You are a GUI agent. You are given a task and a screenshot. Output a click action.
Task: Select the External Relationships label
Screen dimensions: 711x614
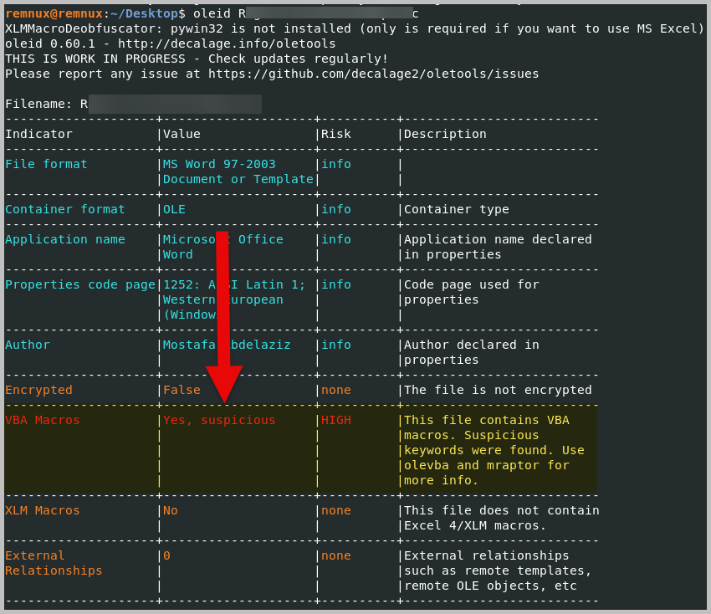(x=54, y=563)
